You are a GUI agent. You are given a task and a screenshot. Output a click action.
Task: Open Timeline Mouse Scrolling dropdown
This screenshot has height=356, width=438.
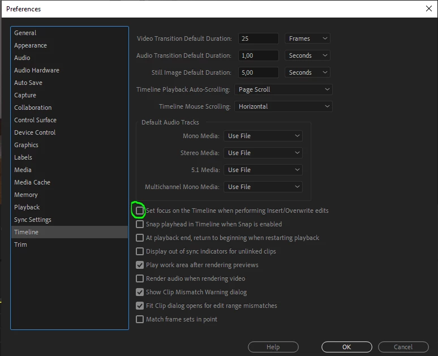tap(284, 106)
